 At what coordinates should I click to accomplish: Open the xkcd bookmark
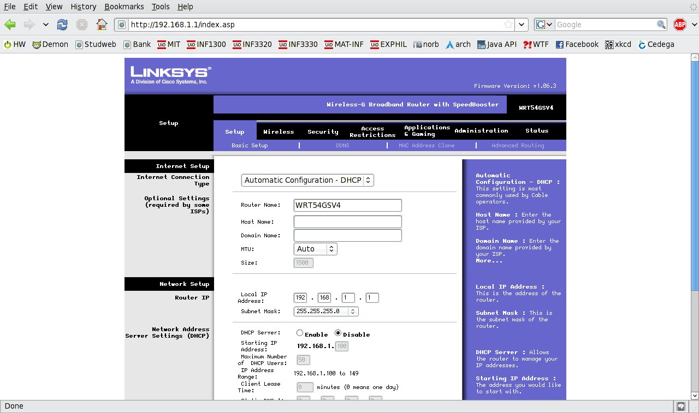tap(618, 44)
